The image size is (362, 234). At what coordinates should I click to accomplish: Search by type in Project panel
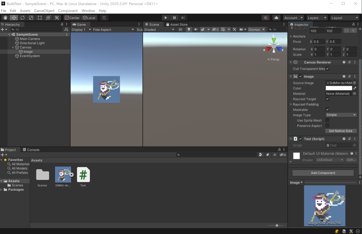(x=261, y=155)
